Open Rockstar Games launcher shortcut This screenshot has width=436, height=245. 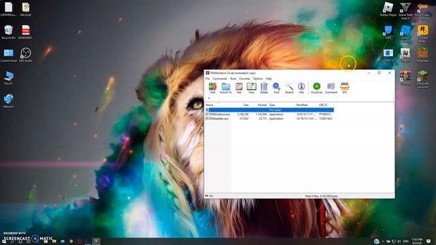[422, 33]
